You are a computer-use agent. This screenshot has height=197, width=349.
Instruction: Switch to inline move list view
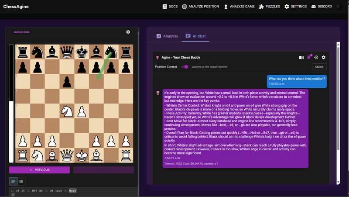point(13,181)
